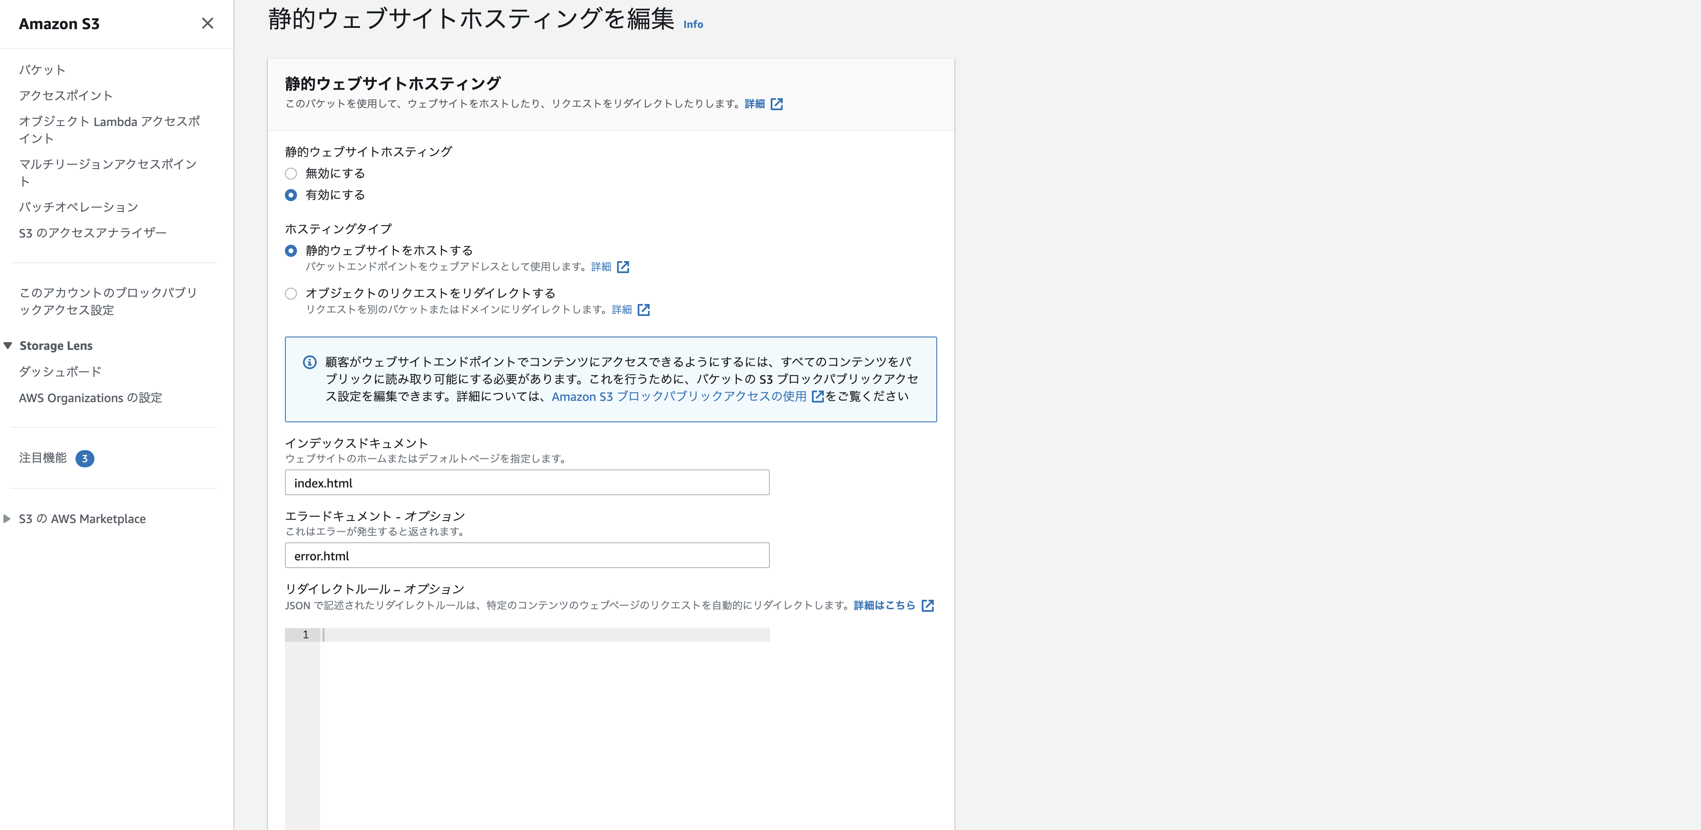
Task: Open Amazon S3 ブロックパブリックアクセスの使用 link
Action: (678, 397)
